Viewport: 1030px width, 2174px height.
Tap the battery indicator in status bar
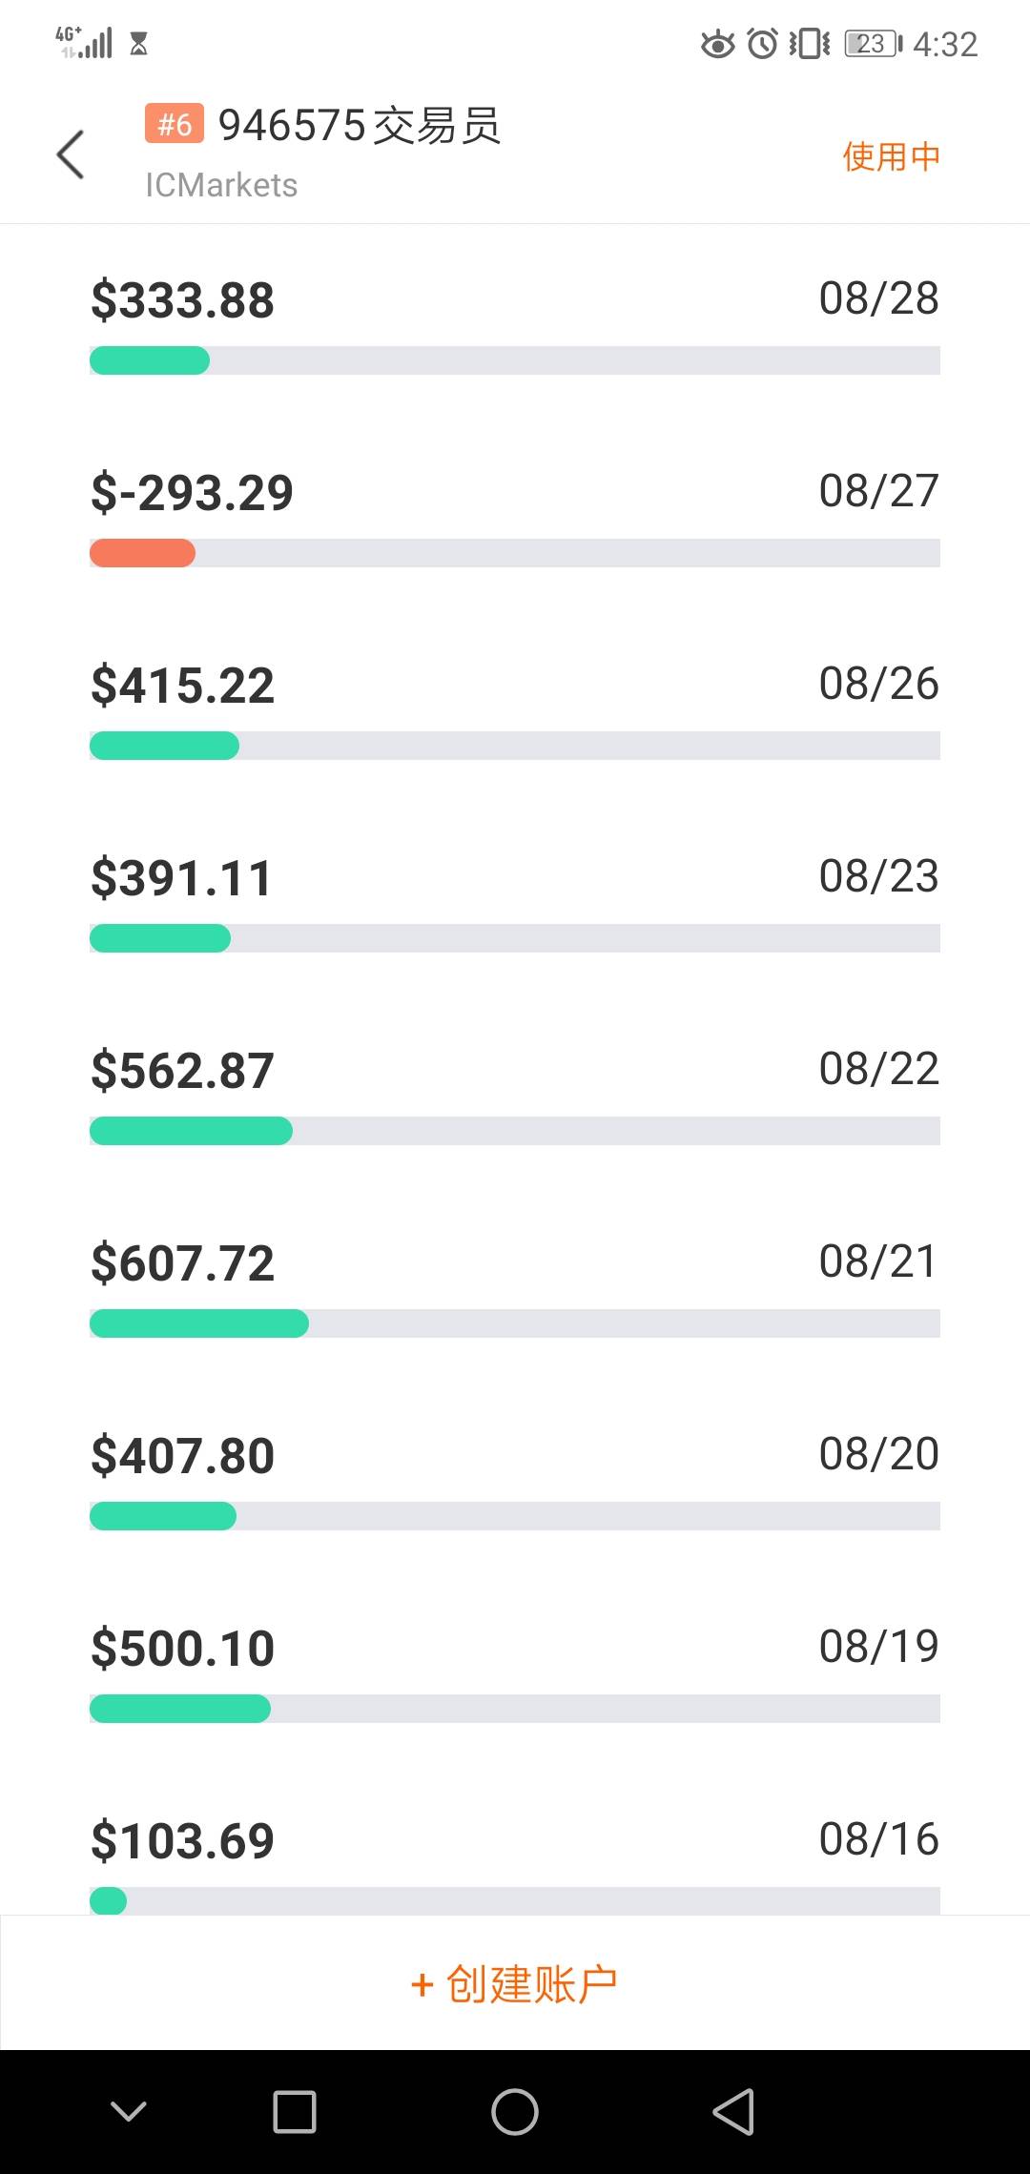(873, 44)
